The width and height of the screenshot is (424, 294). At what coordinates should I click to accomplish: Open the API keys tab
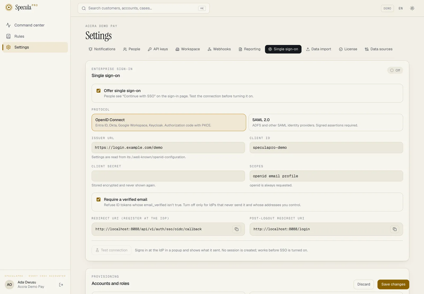pyautogui.click(x=158, y=49)
